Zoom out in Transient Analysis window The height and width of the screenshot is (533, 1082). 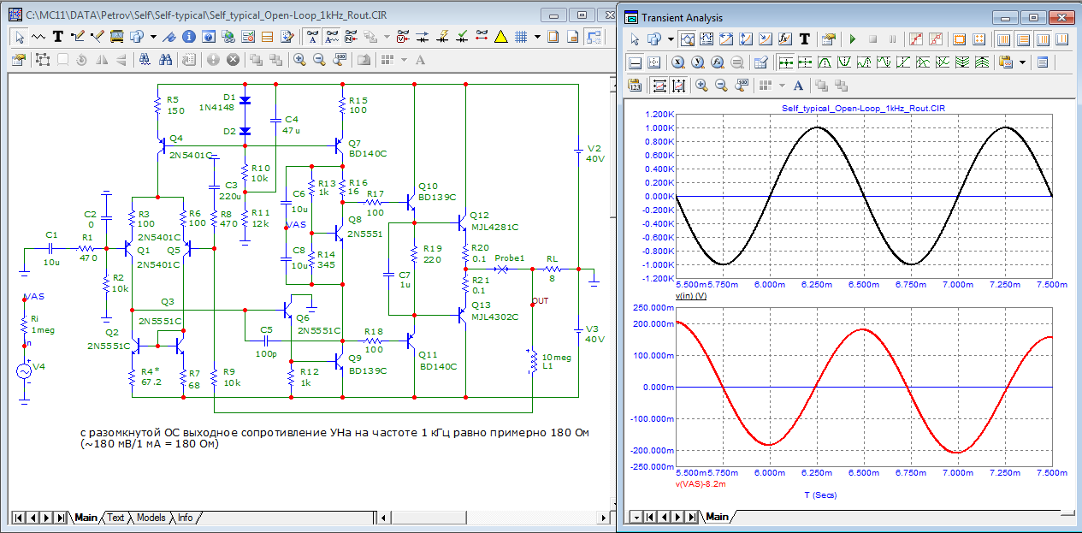point(721,85)
